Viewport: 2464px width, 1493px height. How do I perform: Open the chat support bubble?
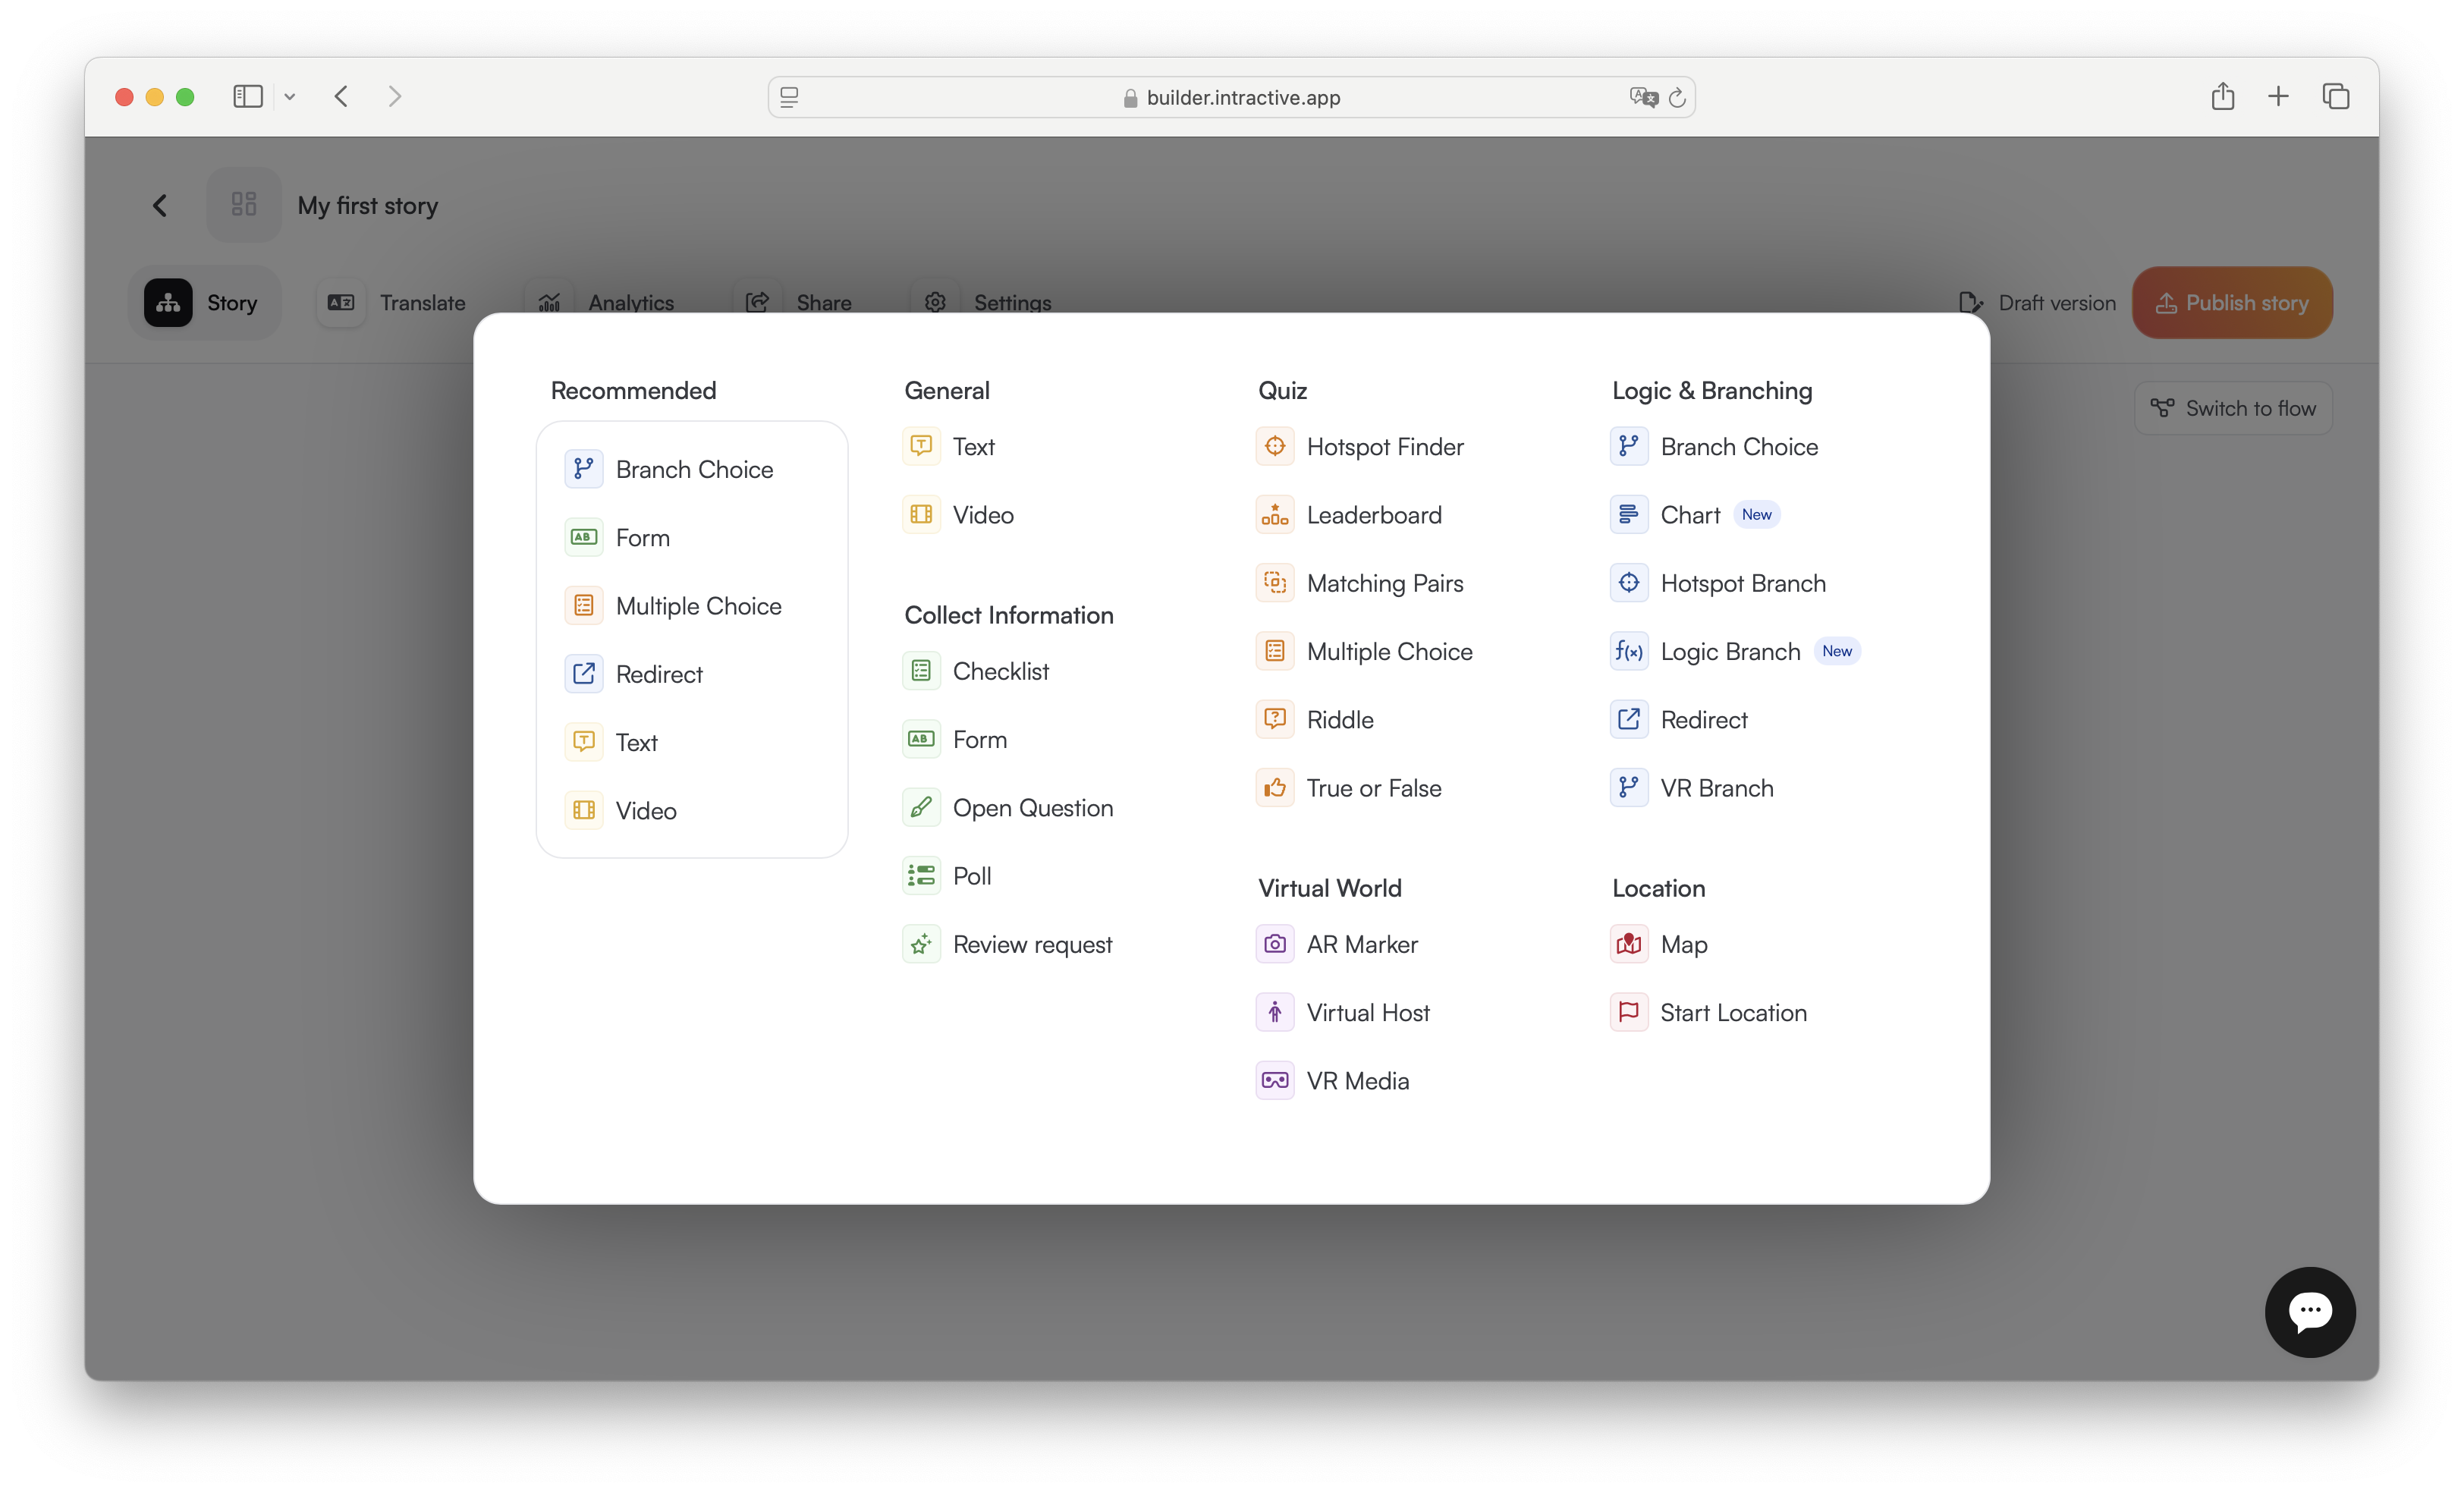pyautogui.click(x=2309, y=1312)
